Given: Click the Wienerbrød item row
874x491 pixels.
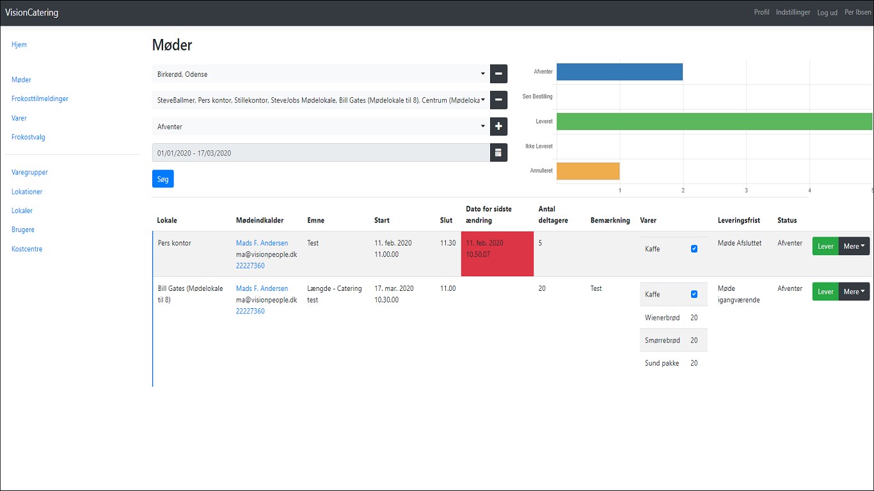Looking at the screenshot, I should (674, 317).
